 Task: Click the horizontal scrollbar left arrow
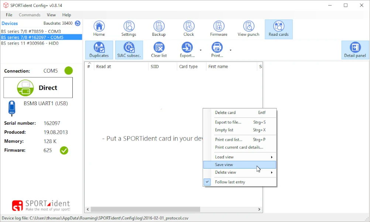click(88, 209)
